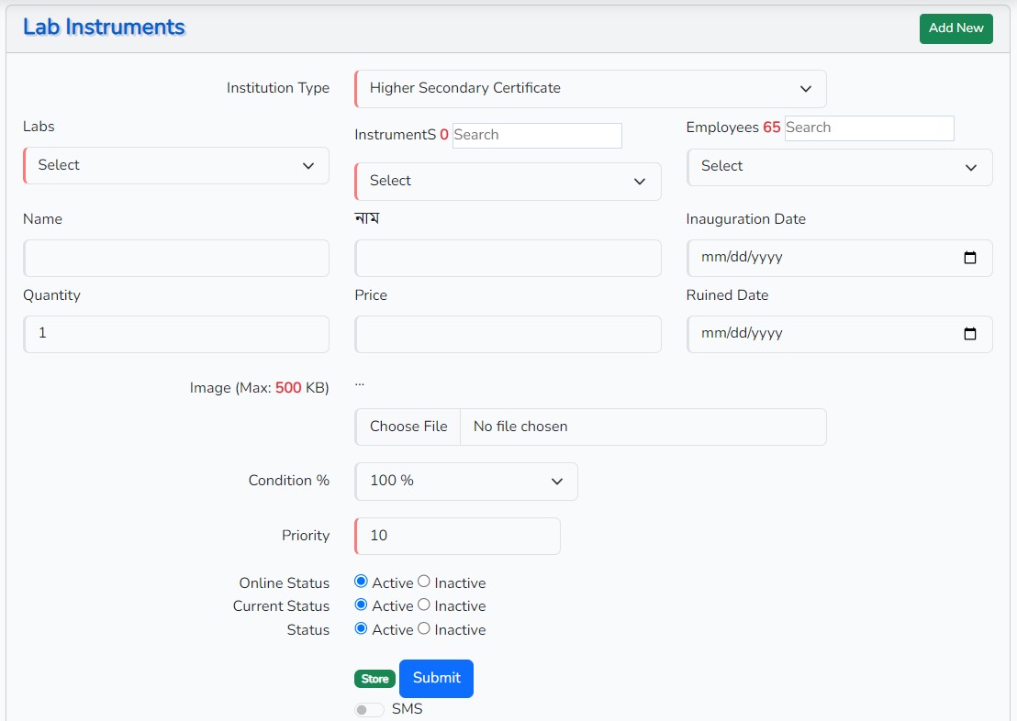
Task: Open the Institution Type dropdown
Action: (590, 89)
